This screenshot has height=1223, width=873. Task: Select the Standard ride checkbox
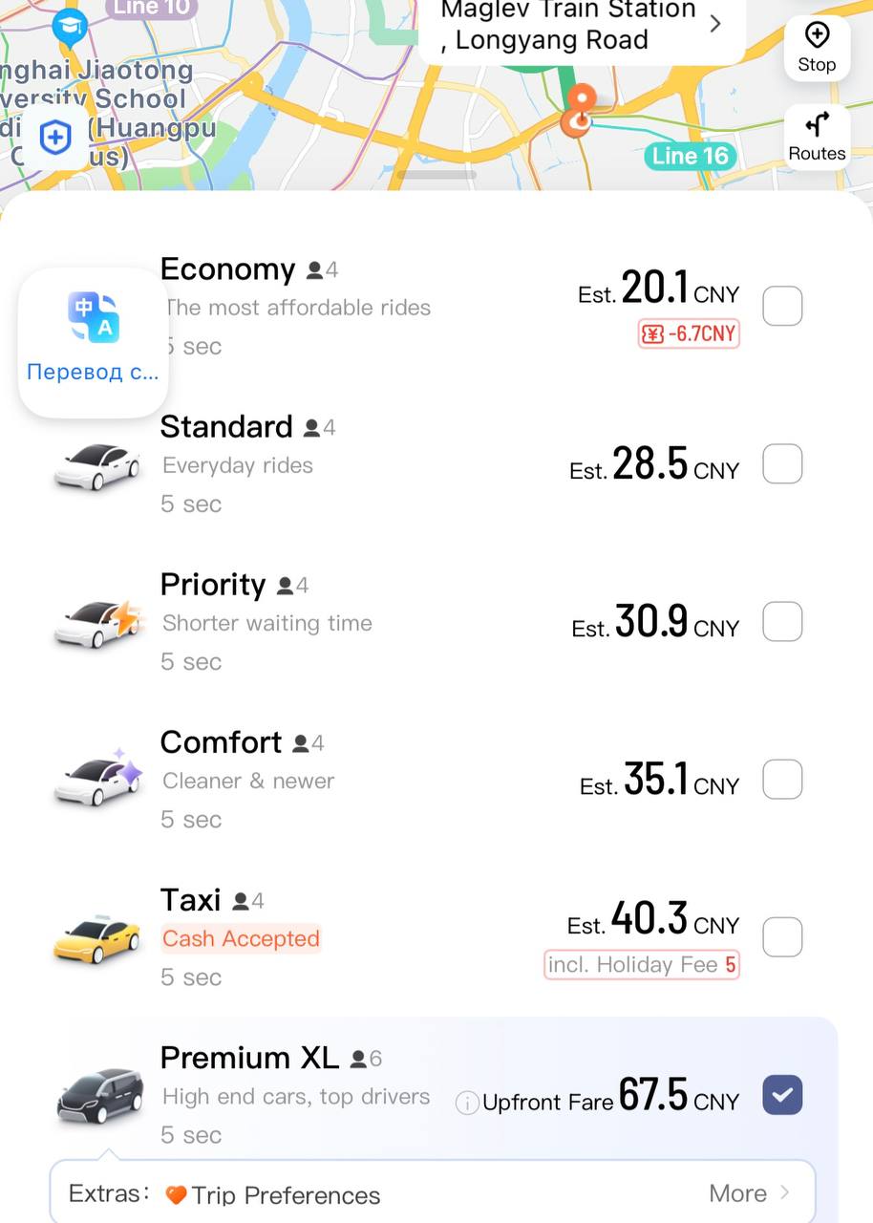[782, 465]
